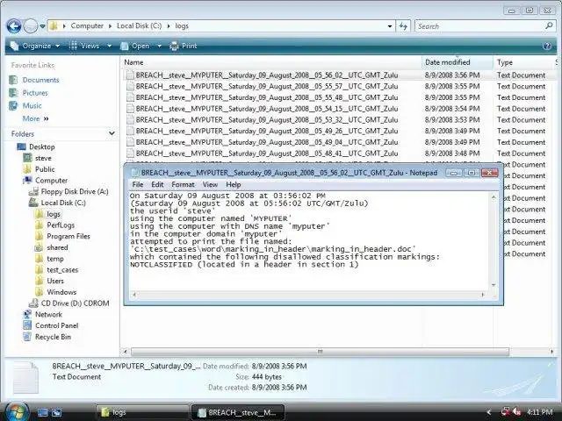Click the Open toolbar button
The image size is (562, 421).
(135, 46)
